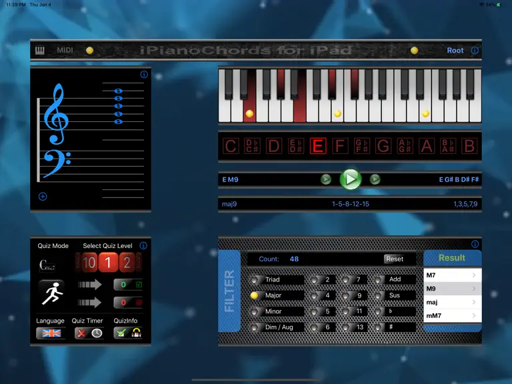Toggle the QuizInfo switch
512x384 pixels.
click(128, 333)
